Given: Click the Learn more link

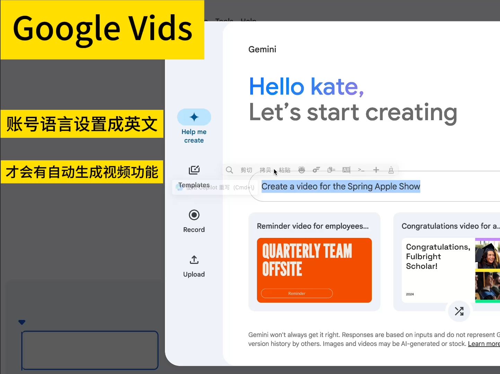Looking at the screenshot, I should pos(484,344).
